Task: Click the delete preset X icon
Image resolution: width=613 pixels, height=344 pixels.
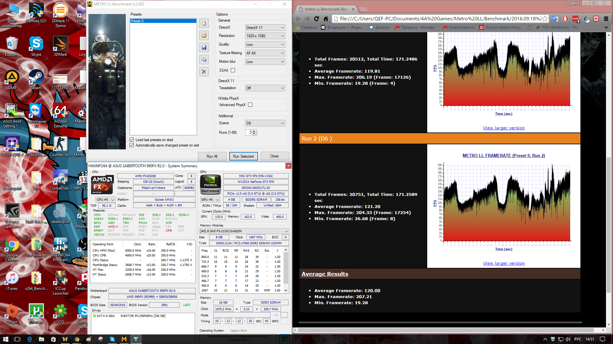Action: 204,72
